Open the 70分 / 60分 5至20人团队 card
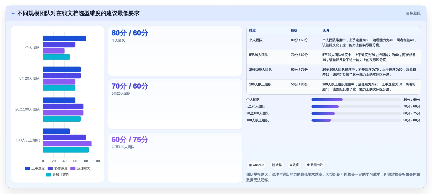Image resolution: width=432 pixels, height=194 pixels. (175, 104)
